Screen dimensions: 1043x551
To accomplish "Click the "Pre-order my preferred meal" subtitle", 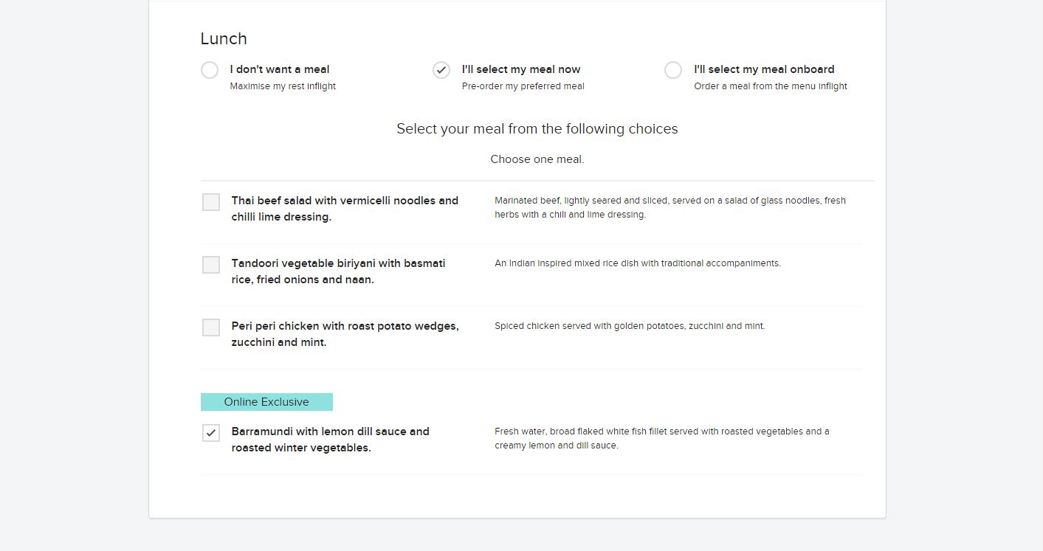I will [x=521, y=86].
